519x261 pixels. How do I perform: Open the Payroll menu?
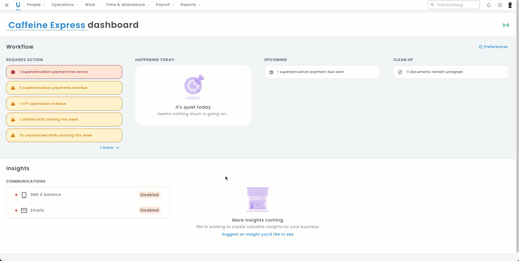point(165,5)
